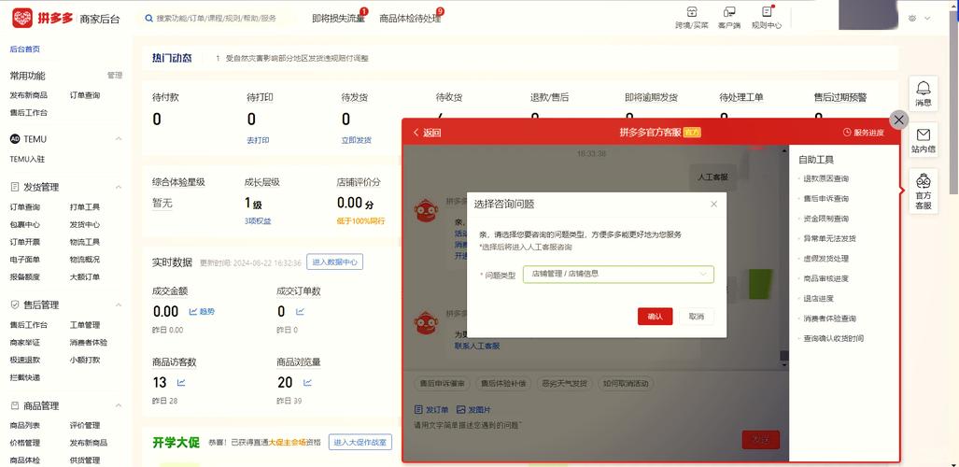Viewport: 959px width, 467px height.
Task: Confirm with the red 确认 button
Action: tap(655, 317)
